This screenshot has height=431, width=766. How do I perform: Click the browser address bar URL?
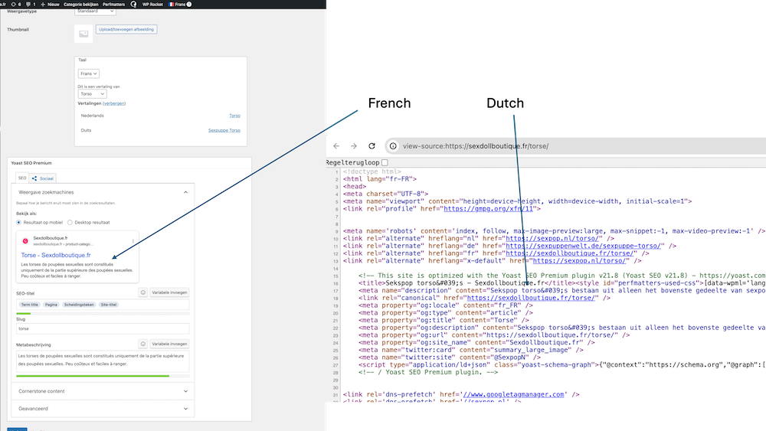pos(476,146)
